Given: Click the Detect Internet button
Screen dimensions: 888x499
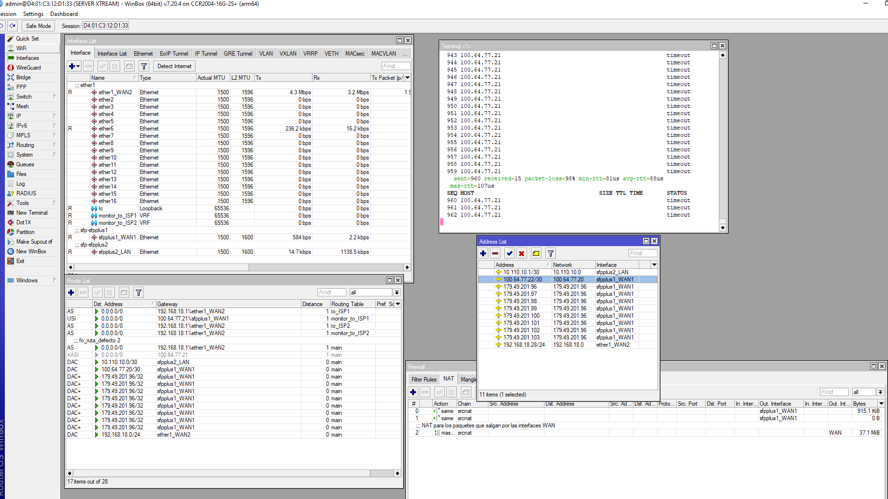Looking at the screenshot, I should (x=174, y=66).
